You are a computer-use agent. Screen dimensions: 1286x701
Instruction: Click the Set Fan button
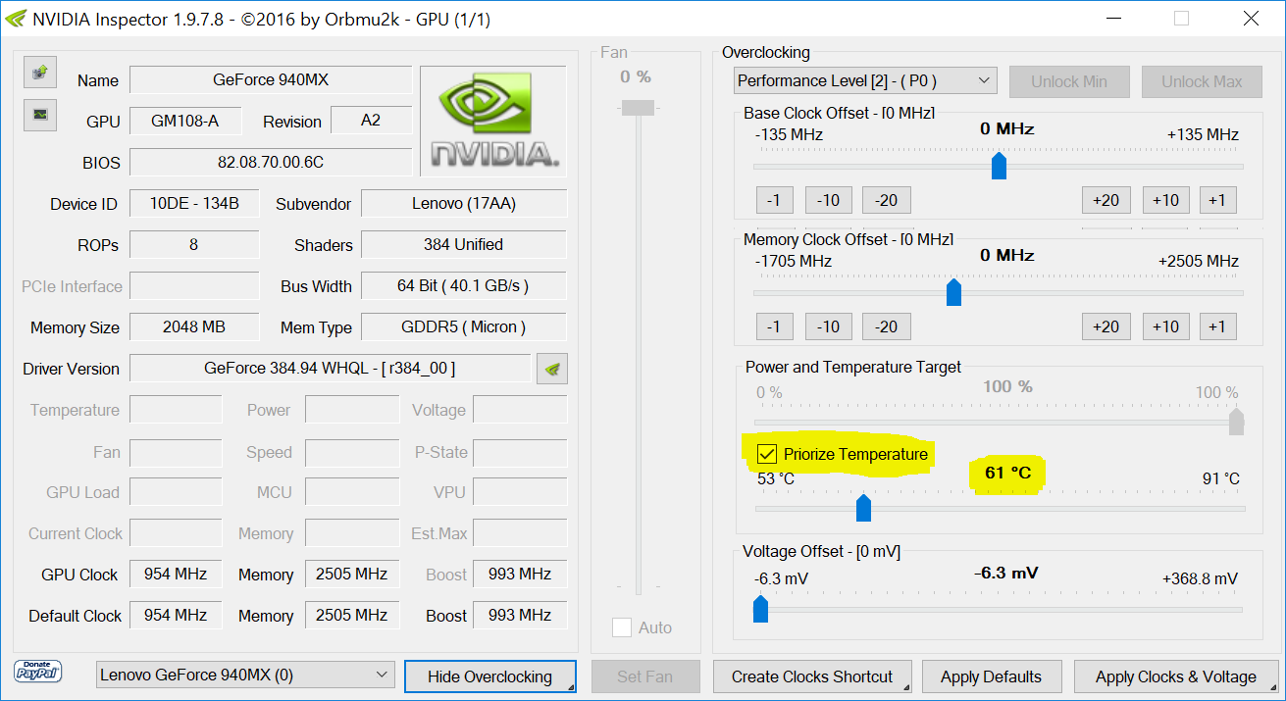click(x=645, y=676)
